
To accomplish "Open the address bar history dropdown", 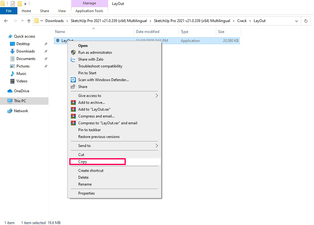I will 297,21.
